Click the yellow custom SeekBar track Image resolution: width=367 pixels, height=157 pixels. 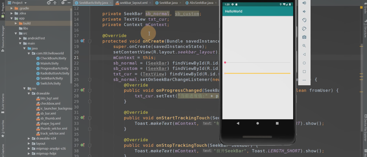point(257,73)
